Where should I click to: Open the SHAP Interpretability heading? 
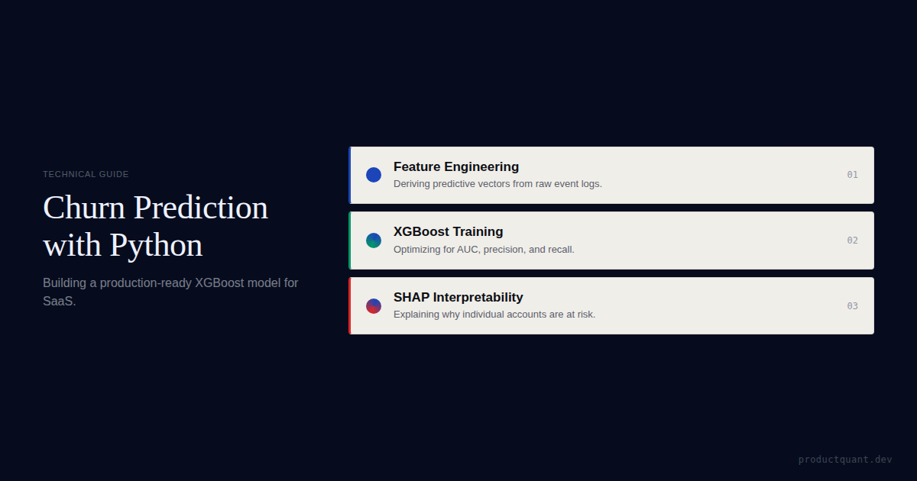(x=458, y=297)
